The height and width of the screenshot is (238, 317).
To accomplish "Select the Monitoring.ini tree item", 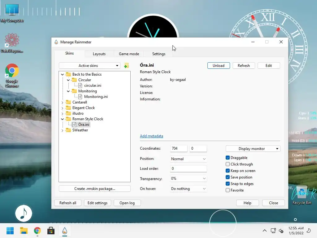I will pos(96,97).
